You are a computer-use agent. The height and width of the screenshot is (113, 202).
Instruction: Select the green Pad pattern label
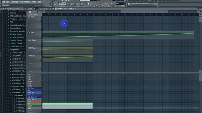(34, 104)
